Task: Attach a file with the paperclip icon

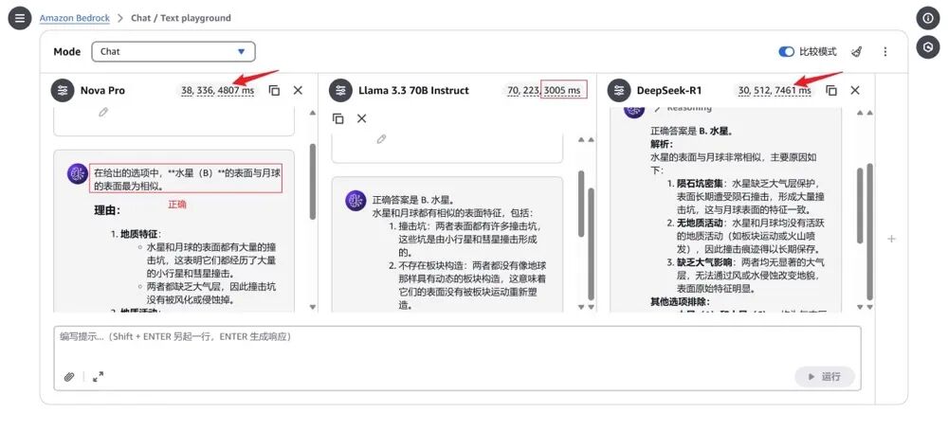Action: [69, 377]
